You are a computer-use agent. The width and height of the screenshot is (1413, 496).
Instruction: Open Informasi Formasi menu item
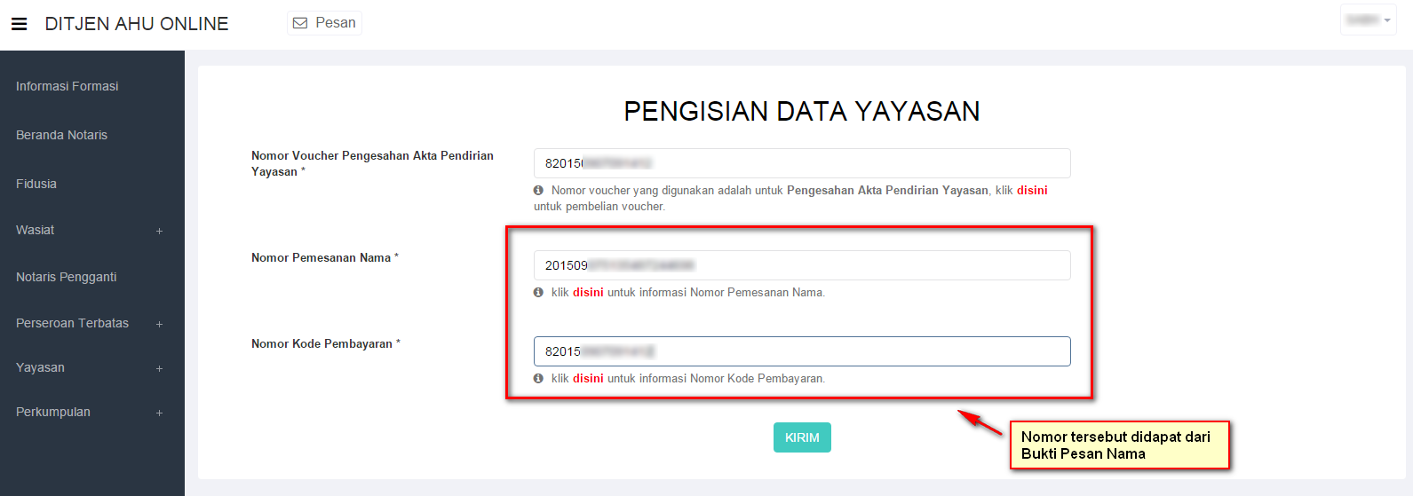(x=67, y=86)
